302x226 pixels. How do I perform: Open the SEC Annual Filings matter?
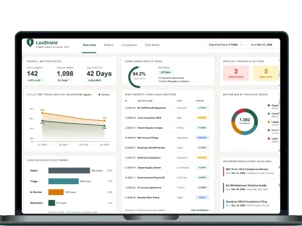(147, 137)
